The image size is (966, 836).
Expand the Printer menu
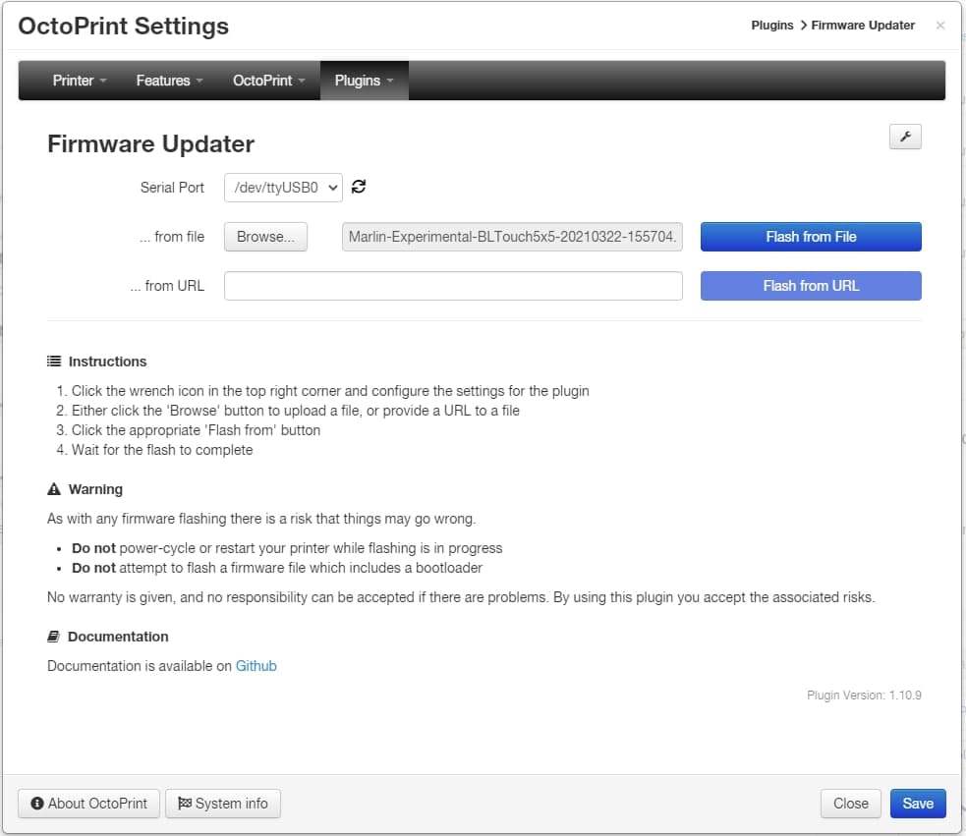(79, 81)
